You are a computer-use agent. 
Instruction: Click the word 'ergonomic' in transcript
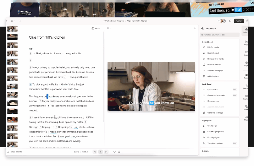pyautogui.click(x=40, y=106)
